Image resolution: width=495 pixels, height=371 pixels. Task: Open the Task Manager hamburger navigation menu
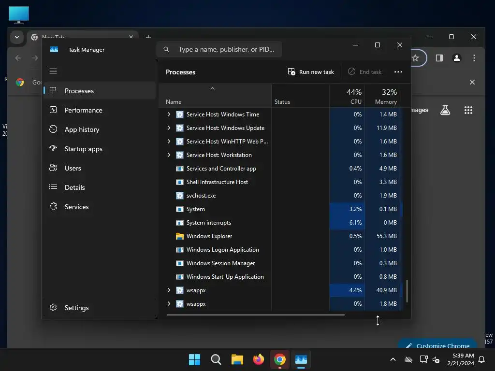point(53,71)
